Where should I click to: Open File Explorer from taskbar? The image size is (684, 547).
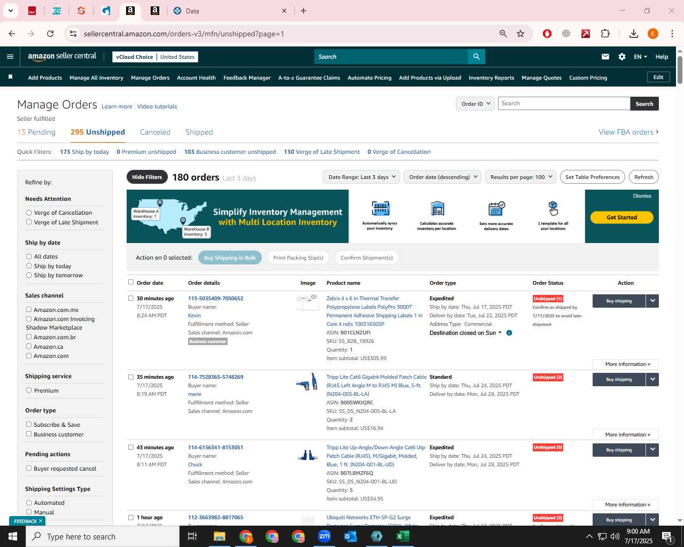[x=220, y=536]
